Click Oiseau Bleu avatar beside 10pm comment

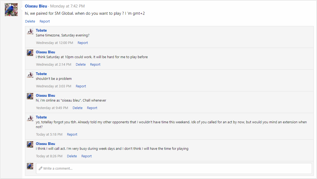[x=30, y=53]
